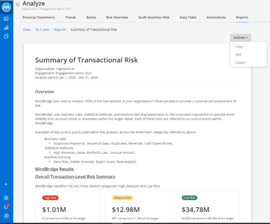Image resolution: width=270 pixels, height=224 pixels.
Task: Click the 897 transactions ledger text
Action: (135, 219)
